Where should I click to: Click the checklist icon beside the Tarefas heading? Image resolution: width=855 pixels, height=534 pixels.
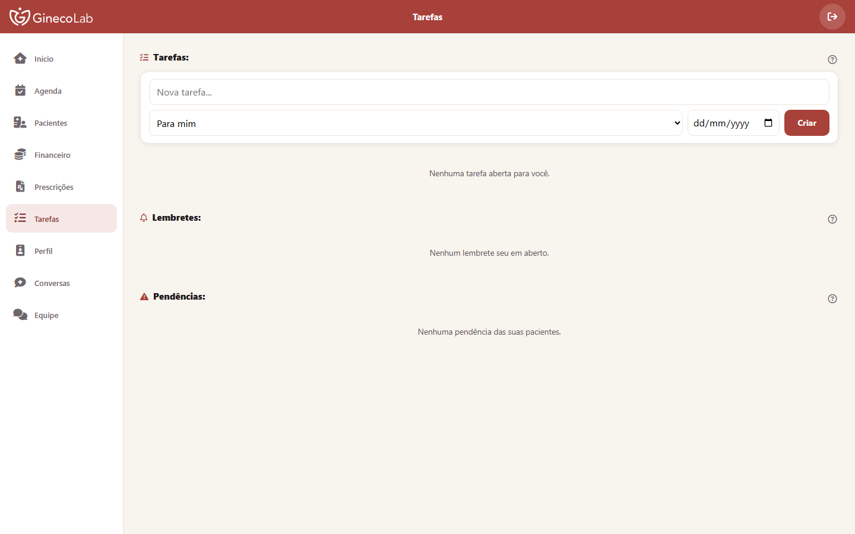click(x=144, y=58)
